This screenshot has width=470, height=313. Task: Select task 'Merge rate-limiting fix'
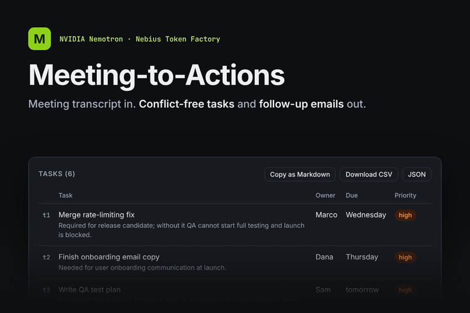(x=97, y=214)
